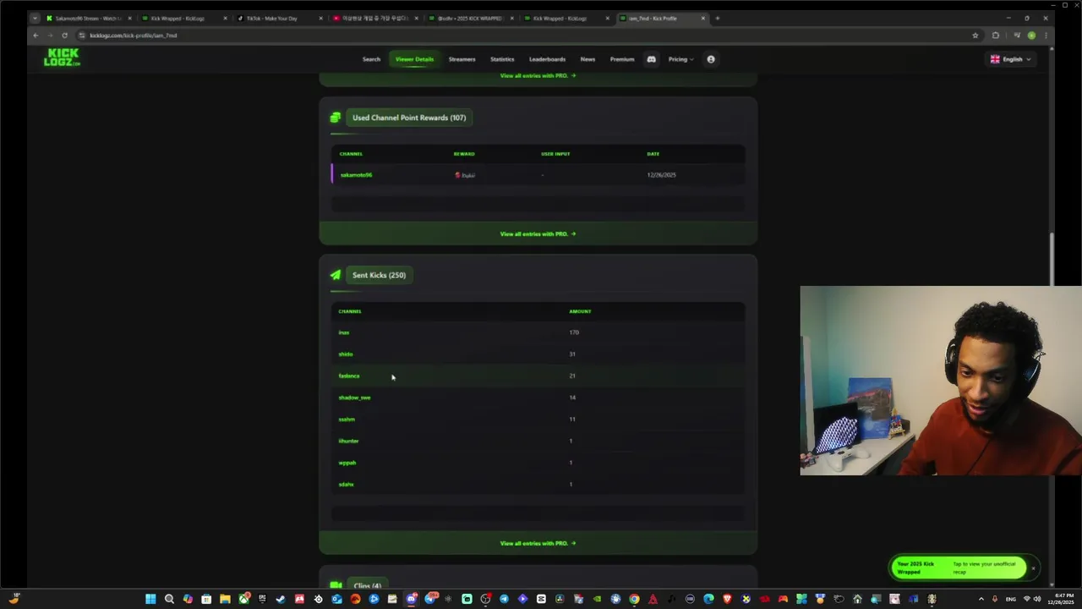
Task: Open the News nav item
Action: [x=587, y=59]
